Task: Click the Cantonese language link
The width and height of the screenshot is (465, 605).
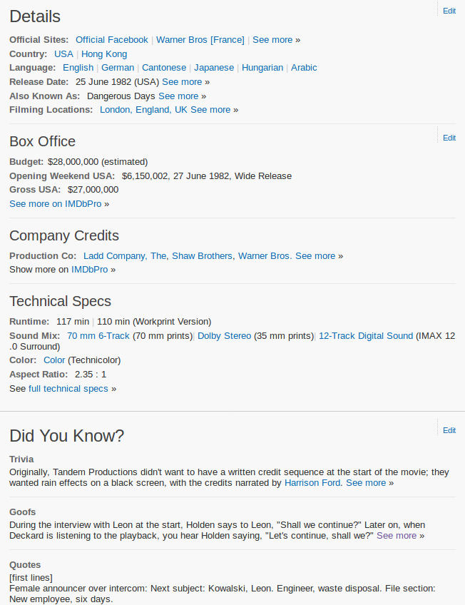Action: [x=164, y=68]
